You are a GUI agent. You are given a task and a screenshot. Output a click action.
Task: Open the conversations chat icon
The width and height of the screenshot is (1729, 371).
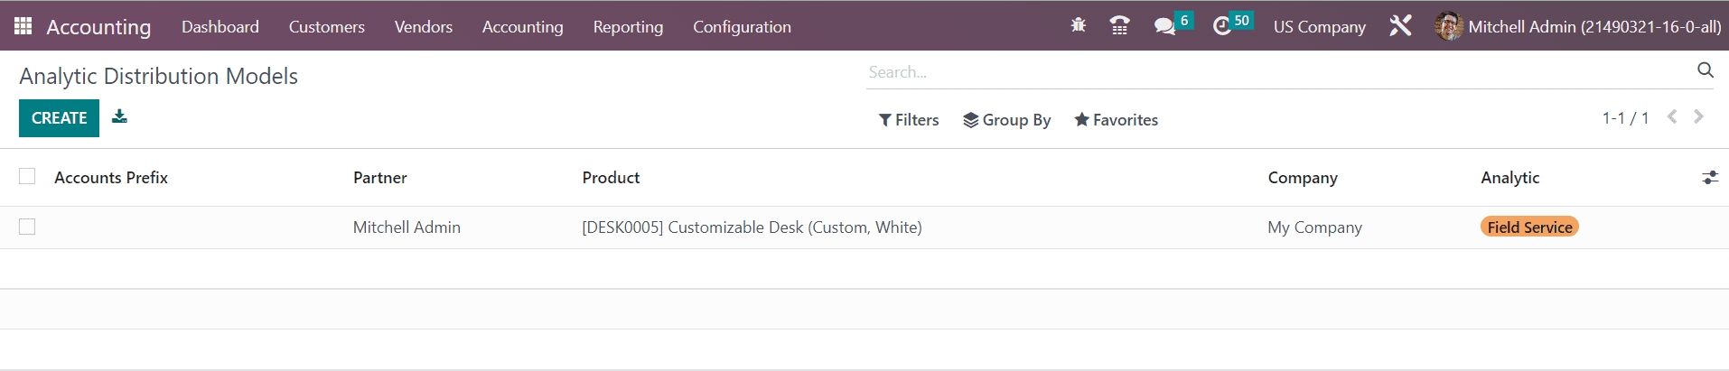click(1165, 26)
